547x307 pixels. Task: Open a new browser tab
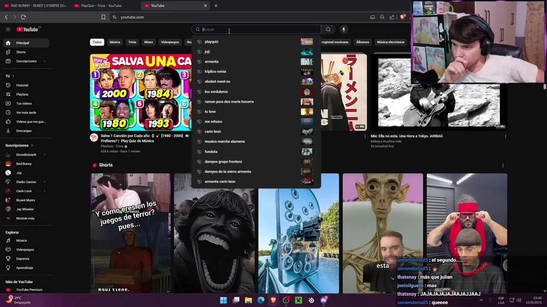point(216,6)
